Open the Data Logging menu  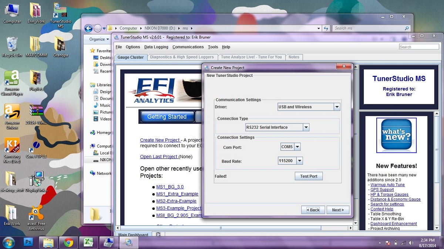[156, 47]
